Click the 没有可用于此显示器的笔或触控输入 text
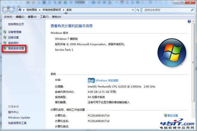The image size is (197, 131). [109, 103]
